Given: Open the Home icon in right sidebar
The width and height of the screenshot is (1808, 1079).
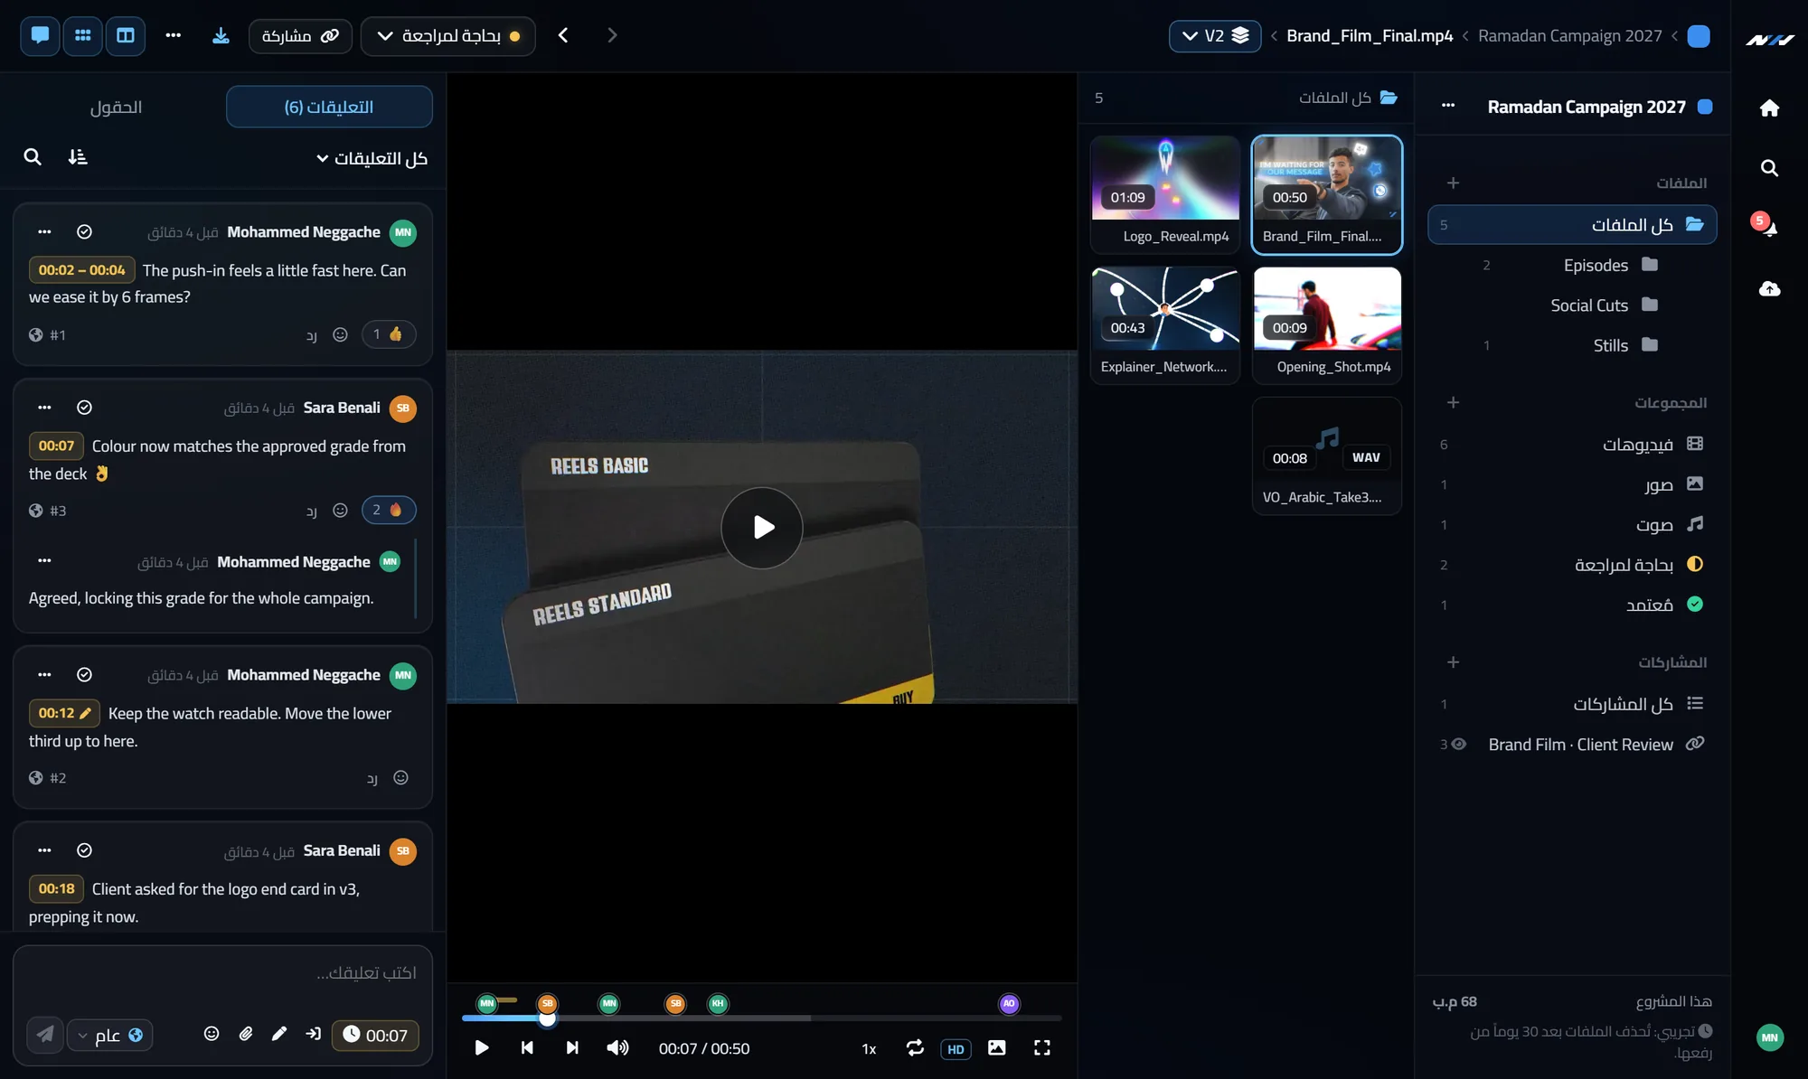Looking at the screenshot, I should click(x=1769, y=108).
